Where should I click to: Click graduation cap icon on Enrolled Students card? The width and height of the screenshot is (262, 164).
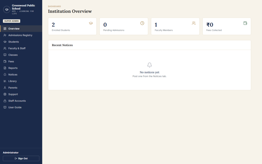tap(91, 23)
